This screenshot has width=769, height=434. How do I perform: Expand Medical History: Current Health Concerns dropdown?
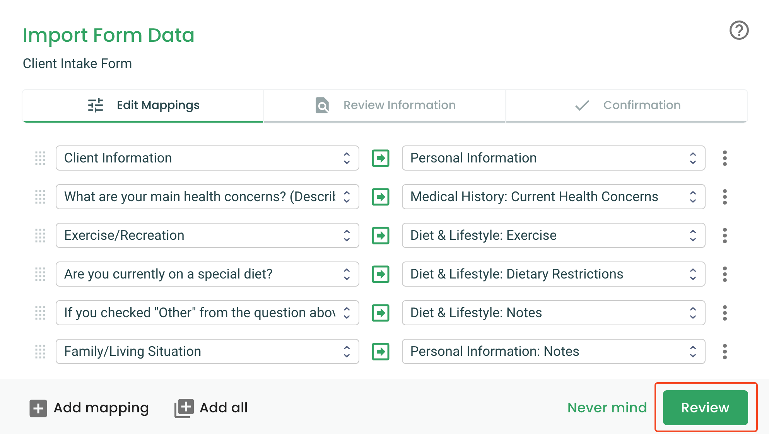(x=553, y=197)
